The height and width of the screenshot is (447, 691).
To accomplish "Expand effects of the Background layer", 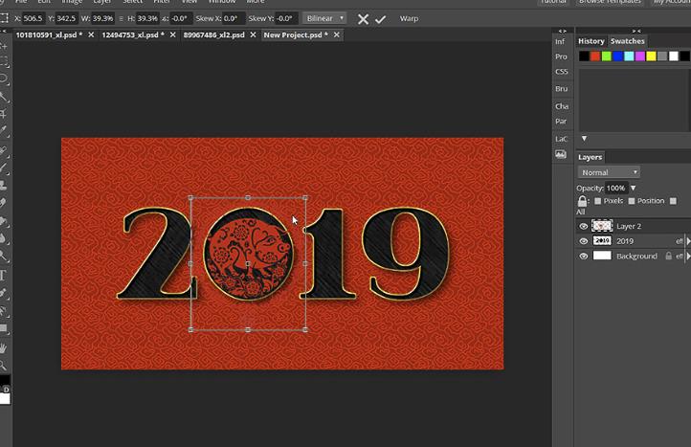I will point(688,257).
